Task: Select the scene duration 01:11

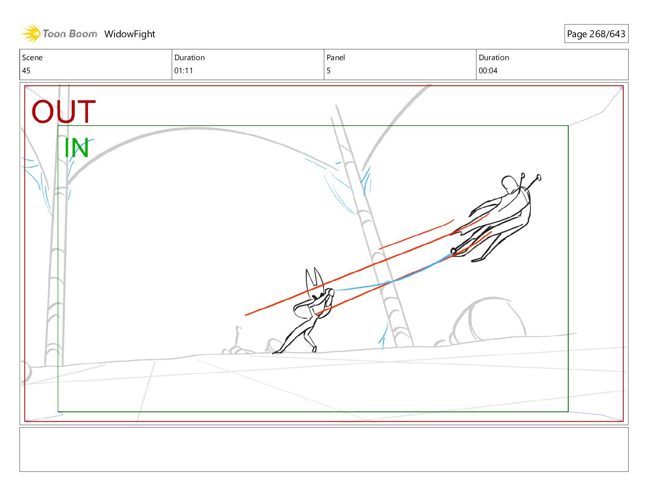Action: coord(183,70)
